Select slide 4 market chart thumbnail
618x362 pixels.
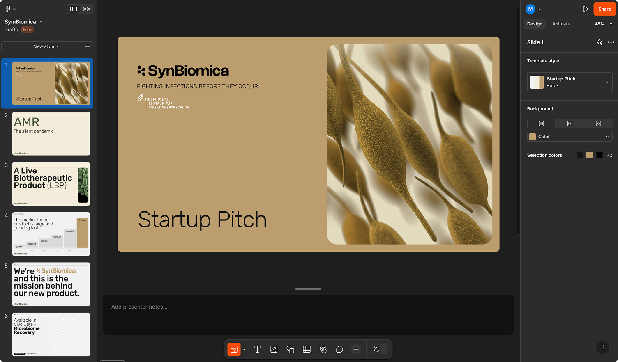[51, 234]
